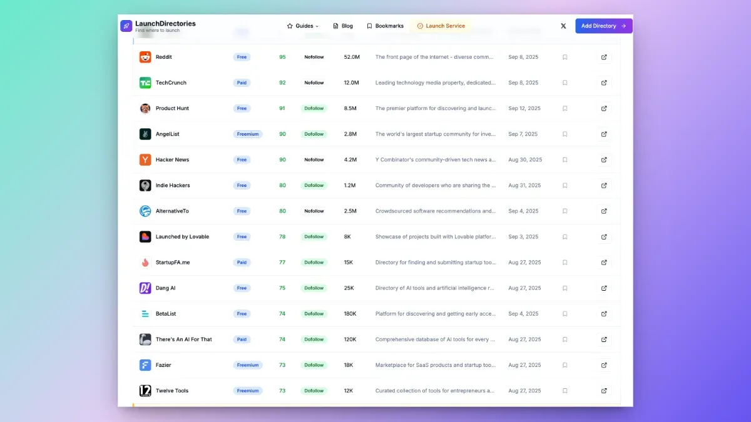This screenshot has height=422, width=751.
Task: Open the Guides dropdown
Action: (x=303, y=26)
